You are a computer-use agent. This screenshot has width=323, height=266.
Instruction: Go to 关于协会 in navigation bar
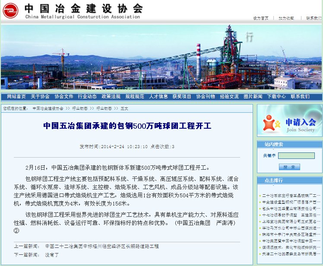40,96
